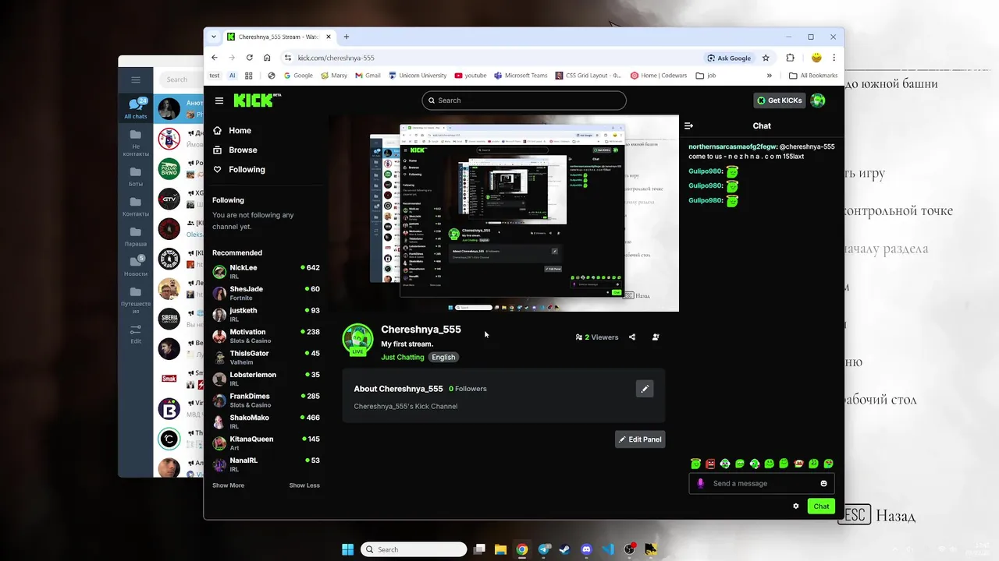The image size is (999, 561).
Task: Open ThisIsGator recommended channel
Action: [x=266, y=357]
